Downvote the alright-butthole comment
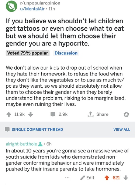 click(125, 178)
